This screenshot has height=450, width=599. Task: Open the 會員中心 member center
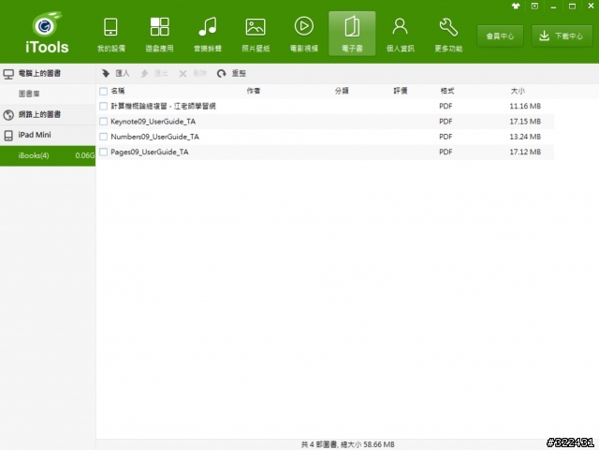tap(500, 36)
